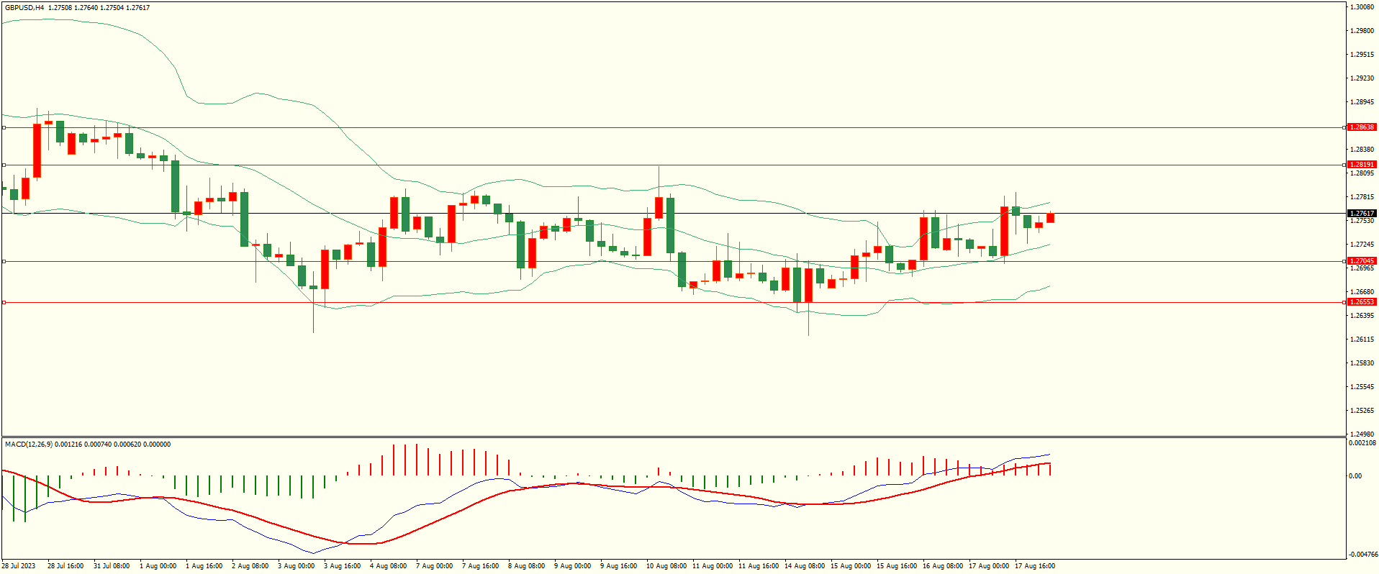Click the 1.28945 price scale label
1379x574 pixels.
1362,102
